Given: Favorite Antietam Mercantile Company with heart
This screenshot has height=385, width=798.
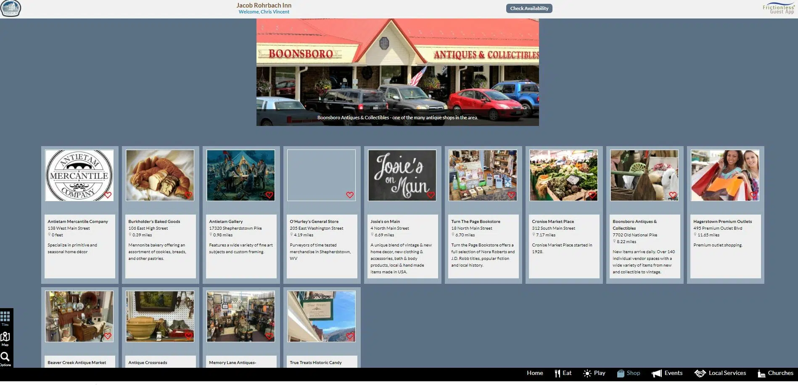Looking at the screenshot, I should tap(108, 195).
